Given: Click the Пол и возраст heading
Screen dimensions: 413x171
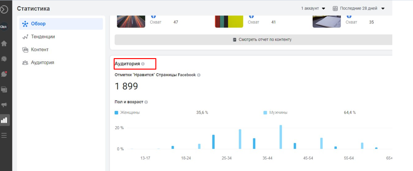Looking at the screenshot, I should pos(129,102).
